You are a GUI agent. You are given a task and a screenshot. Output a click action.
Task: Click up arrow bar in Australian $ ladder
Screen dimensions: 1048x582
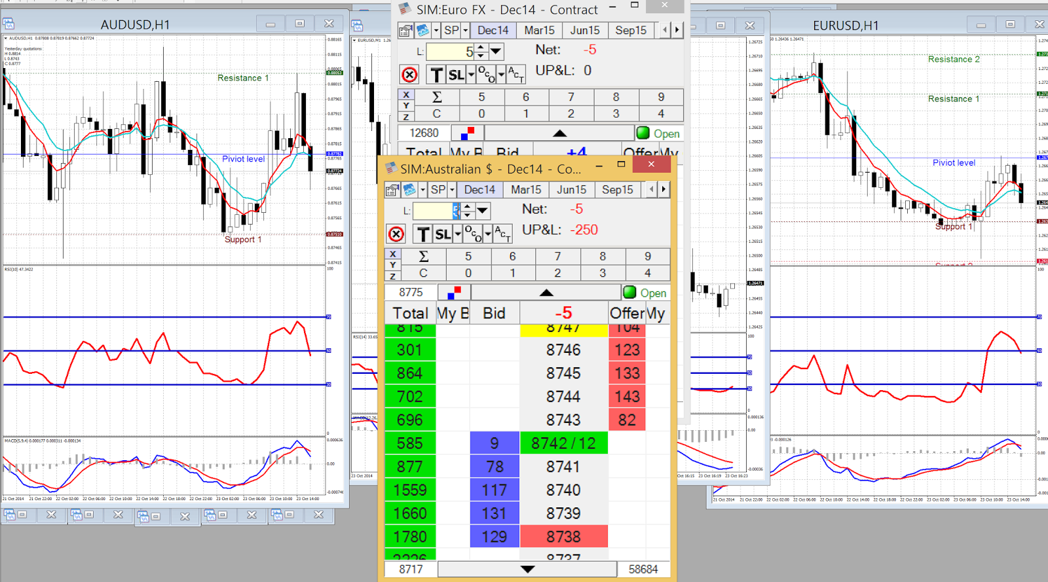(546, 293)
